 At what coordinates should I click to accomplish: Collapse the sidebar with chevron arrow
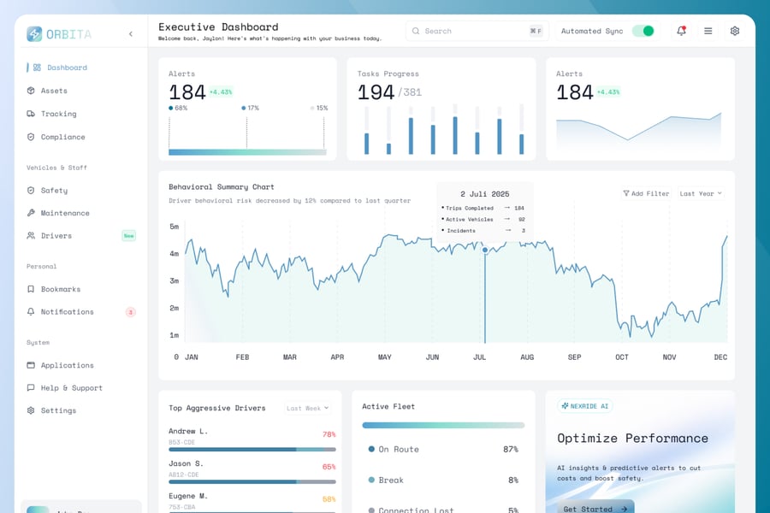pos(131,34)
